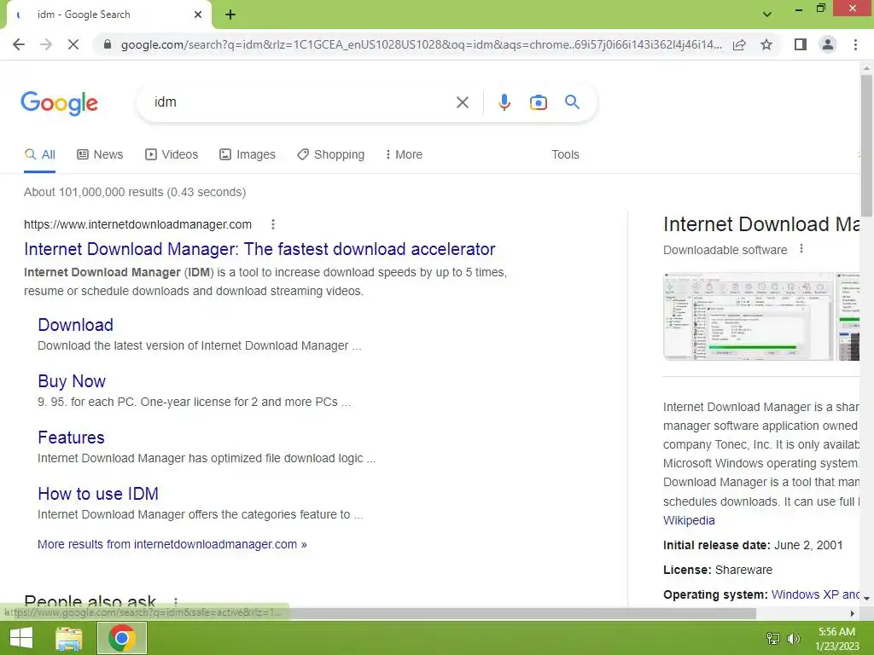This screenshot has width=874, height=655.
Task: Start voice search with the microphone
Action: coord(504,102)
